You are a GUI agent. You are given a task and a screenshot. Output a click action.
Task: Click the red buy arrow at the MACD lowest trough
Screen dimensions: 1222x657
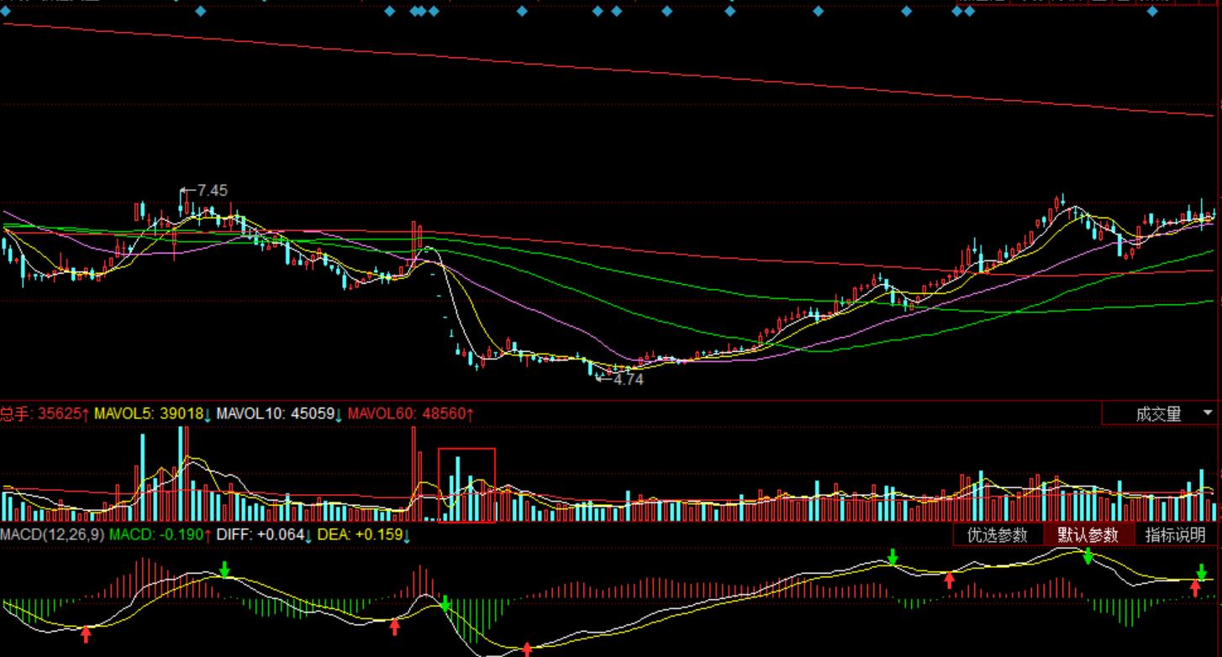(527, 649)
